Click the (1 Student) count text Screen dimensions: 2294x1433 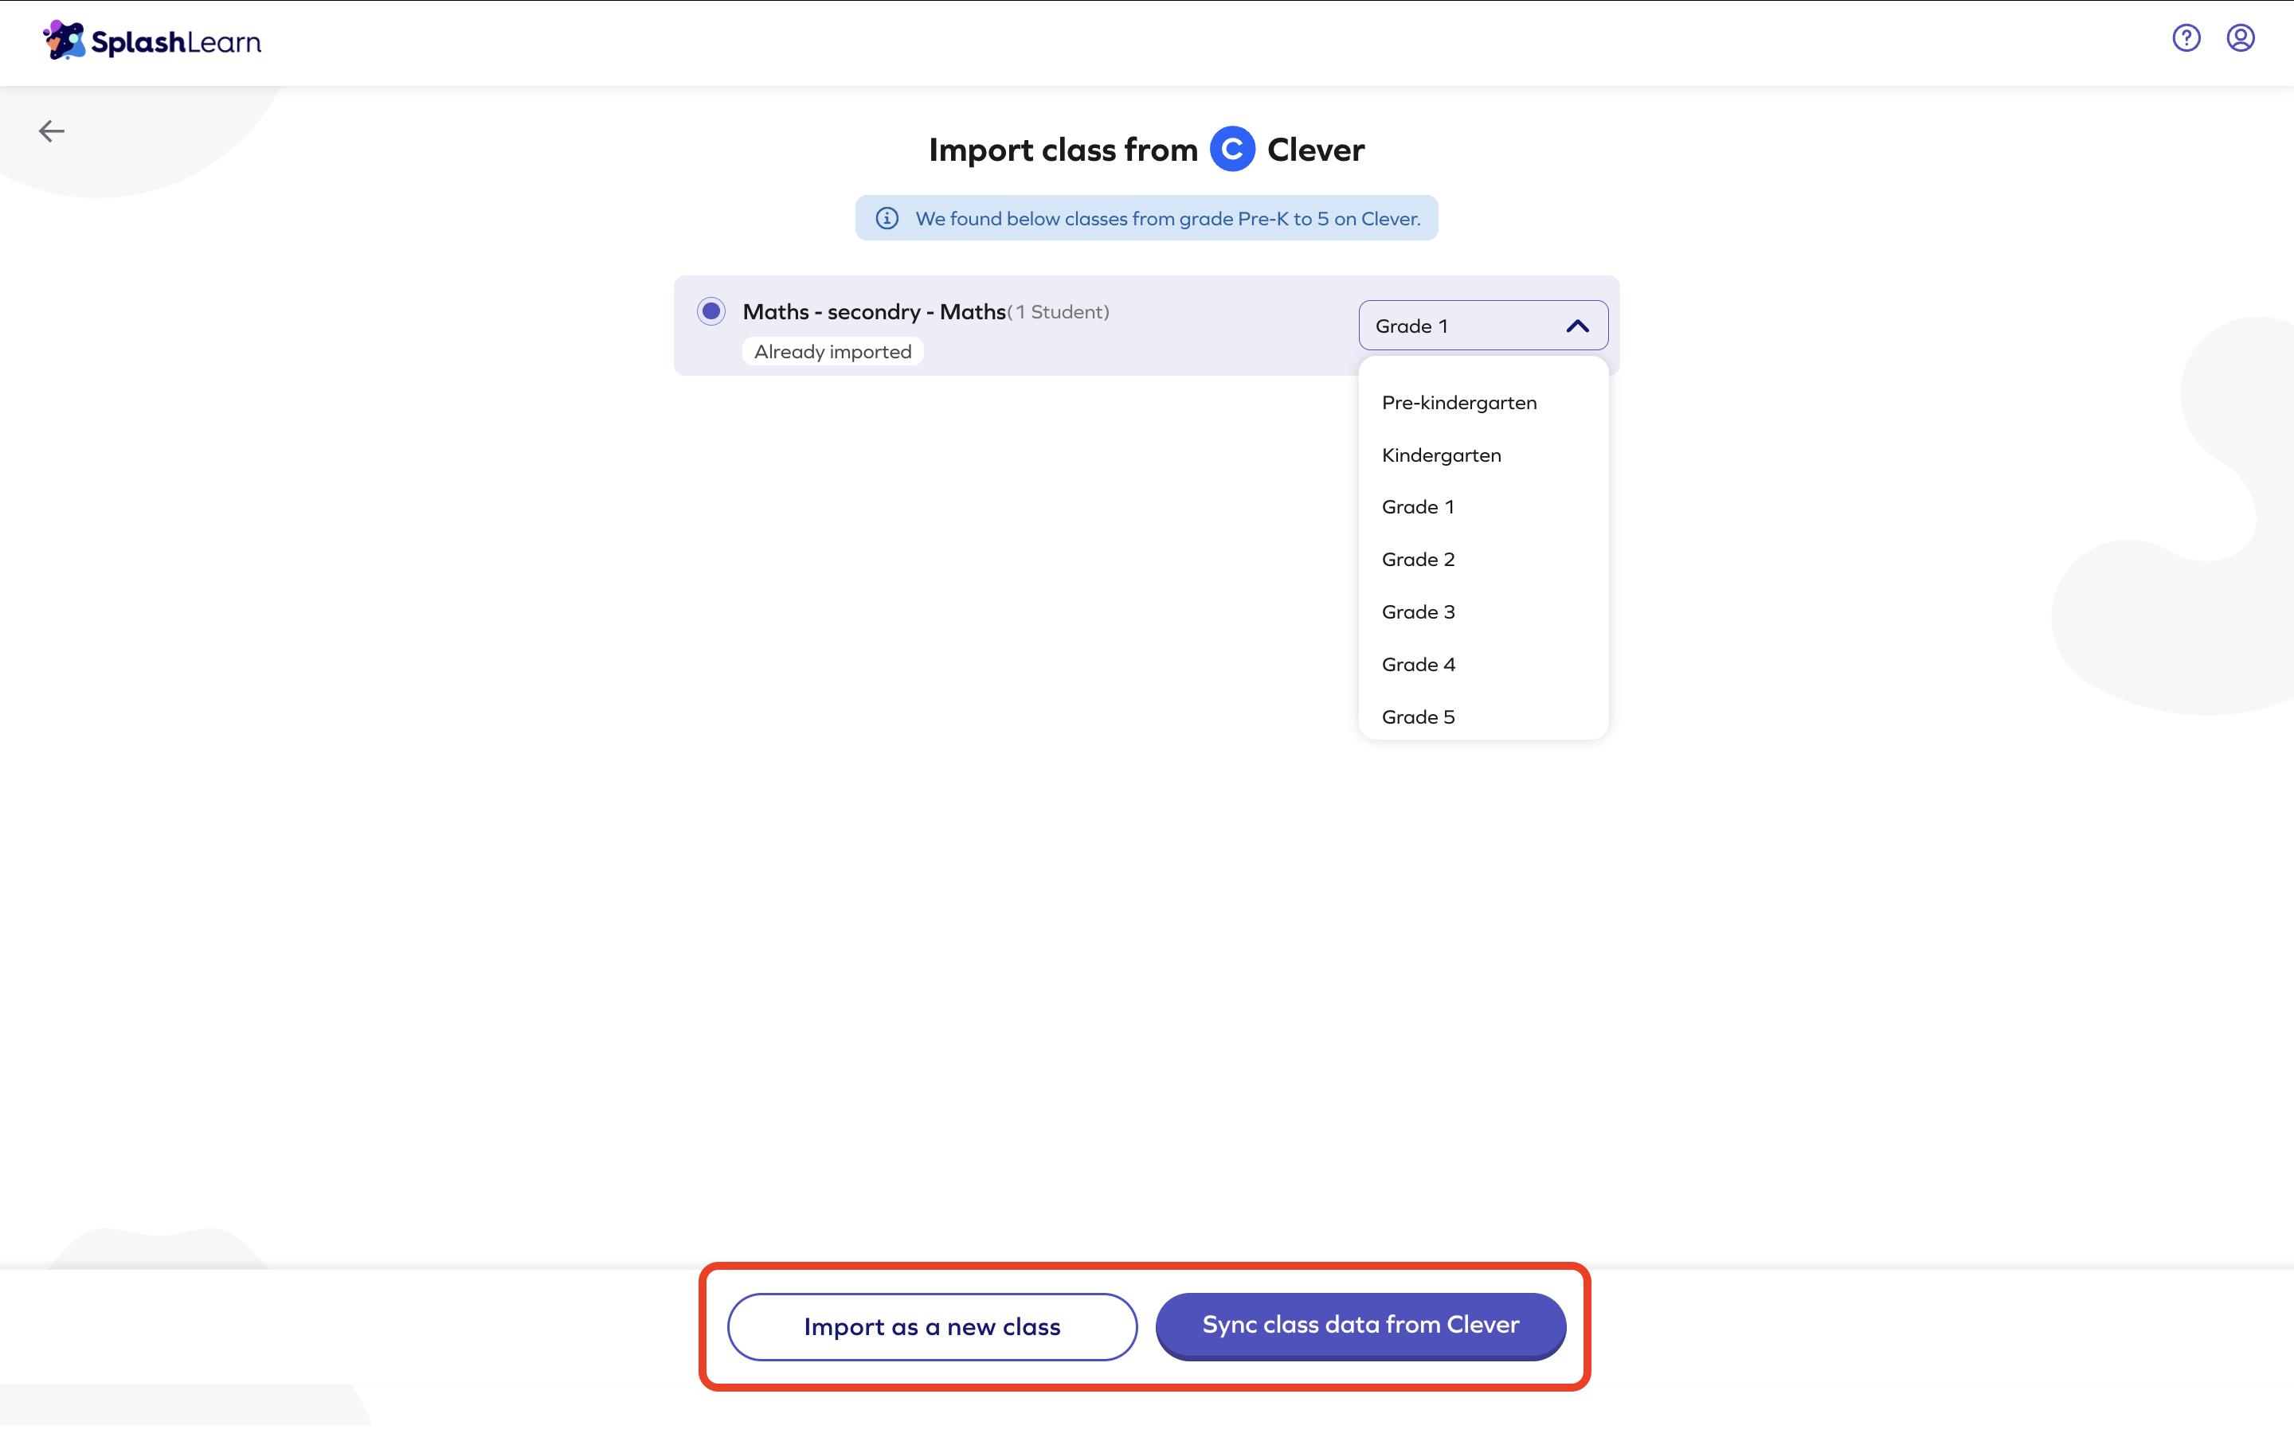pos(1058,312)
